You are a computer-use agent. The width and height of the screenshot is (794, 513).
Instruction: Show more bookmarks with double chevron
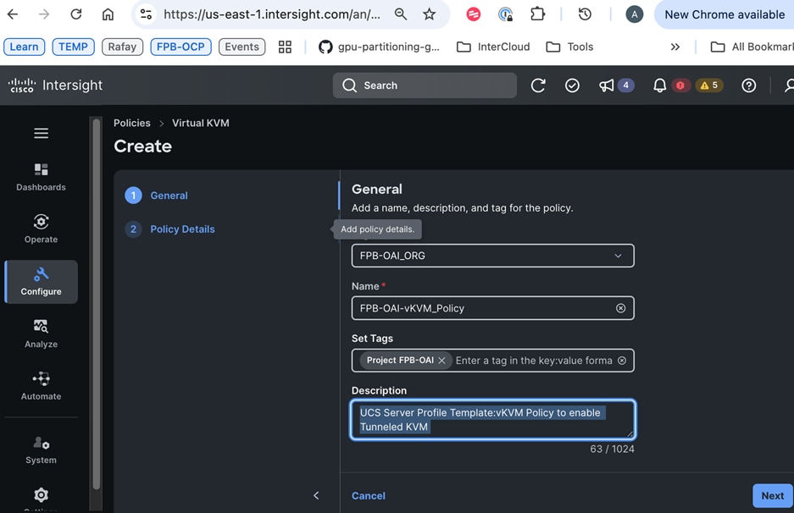point(675,47)
